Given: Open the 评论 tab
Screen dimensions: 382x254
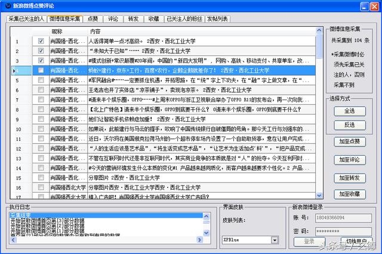Looking at the screenshot, I should click(113, 19).
